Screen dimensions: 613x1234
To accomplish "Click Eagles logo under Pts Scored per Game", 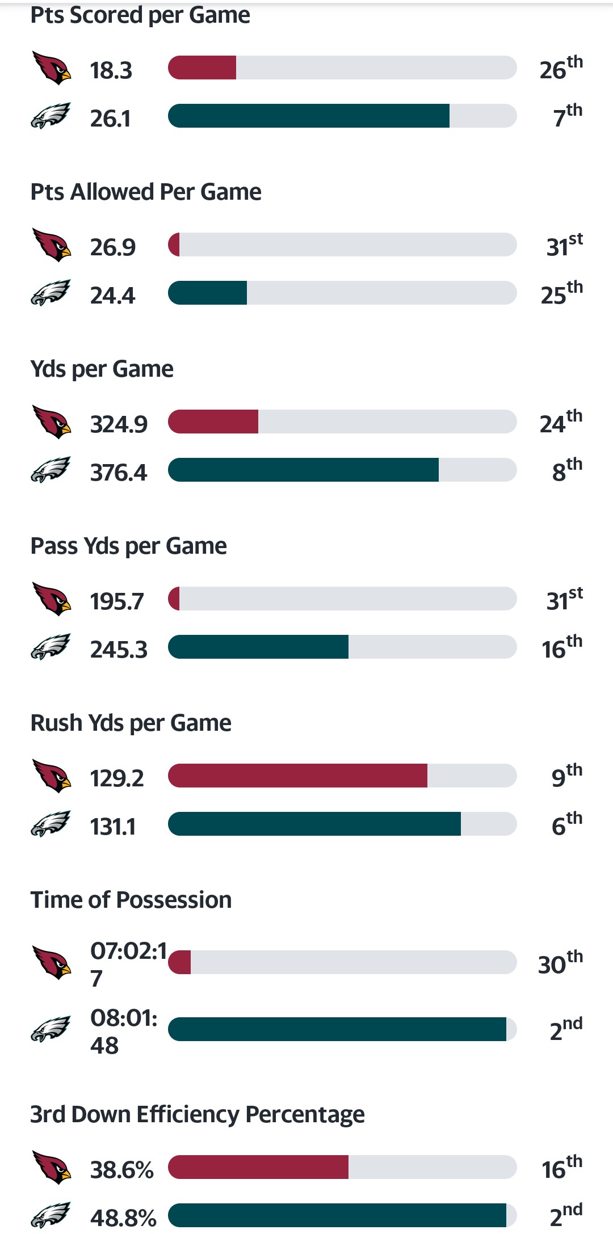I will [x=51, y=116].
